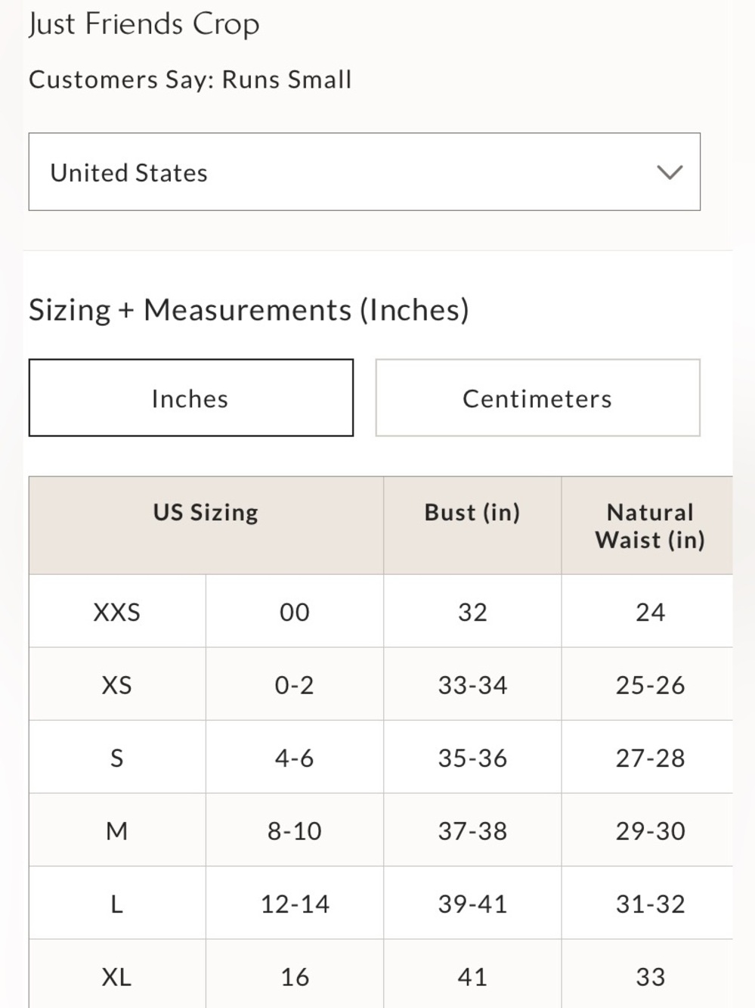The image size is (755, 1008).
Task: Click the 00 numeric size cell
Action: pyautogui.click(x=295, y=611)
